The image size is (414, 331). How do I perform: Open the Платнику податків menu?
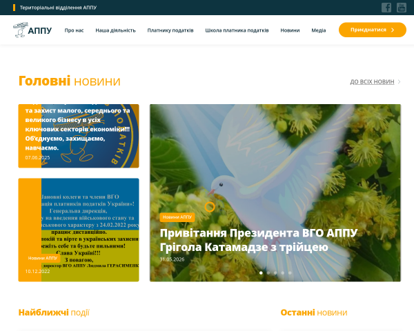tap(170, 30)
